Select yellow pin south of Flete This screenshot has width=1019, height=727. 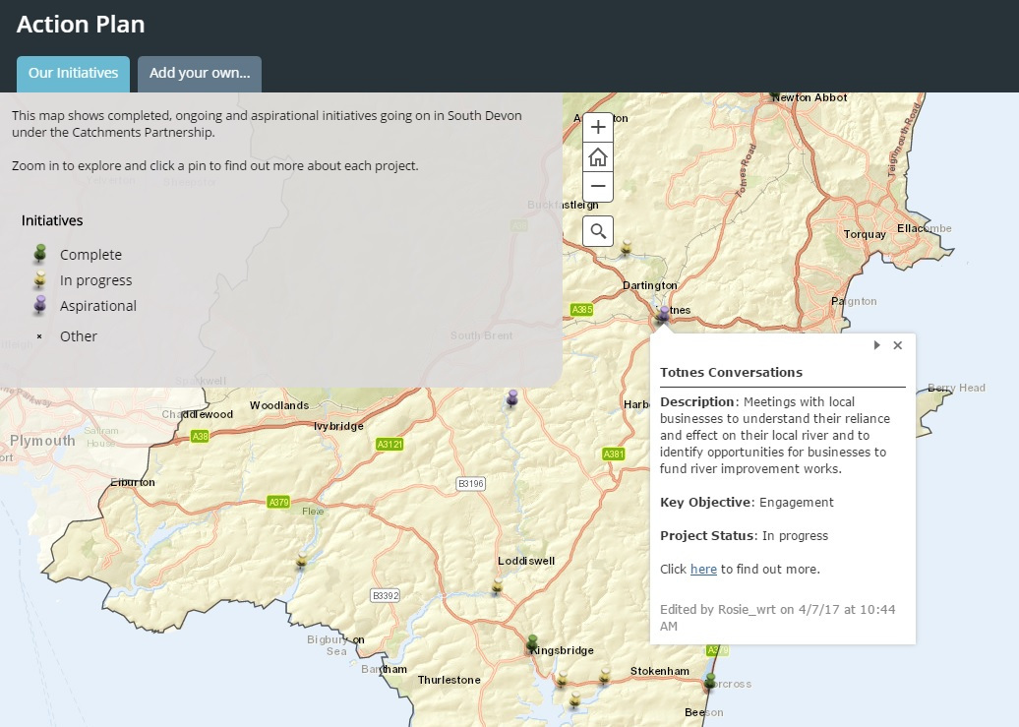click(302, 560)
